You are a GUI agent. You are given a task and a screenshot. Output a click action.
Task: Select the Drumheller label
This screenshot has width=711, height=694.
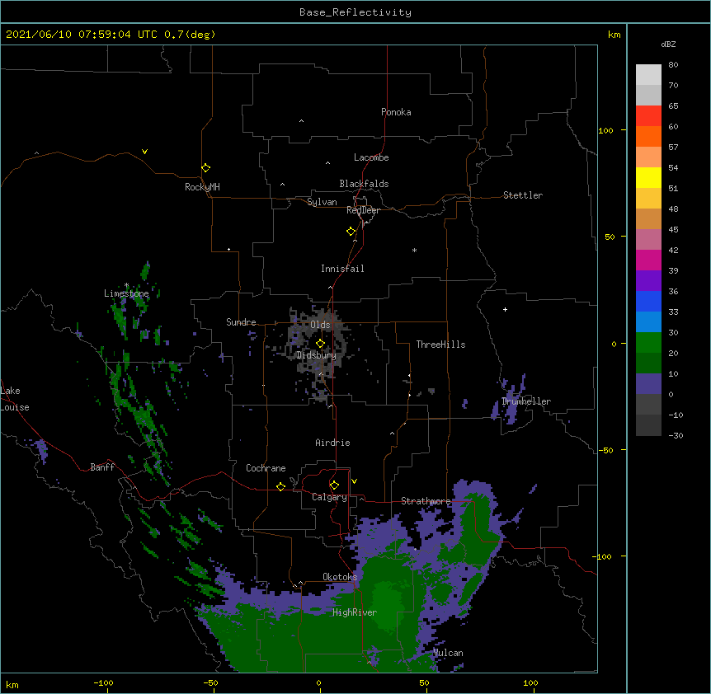(526, 401)
